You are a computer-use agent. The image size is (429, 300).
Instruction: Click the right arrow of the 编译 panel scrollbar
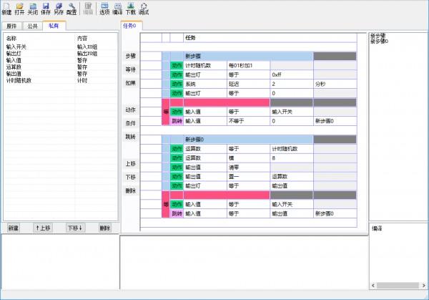pyautogui.click(x=423, y=286)
